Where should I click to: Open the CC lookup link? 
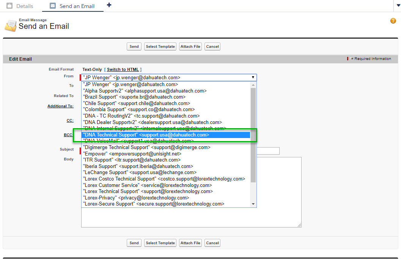tap(70, 121)
